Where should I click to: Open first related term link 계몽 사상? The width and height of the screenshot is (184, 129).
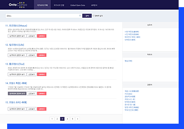click(x=132, y=91)
